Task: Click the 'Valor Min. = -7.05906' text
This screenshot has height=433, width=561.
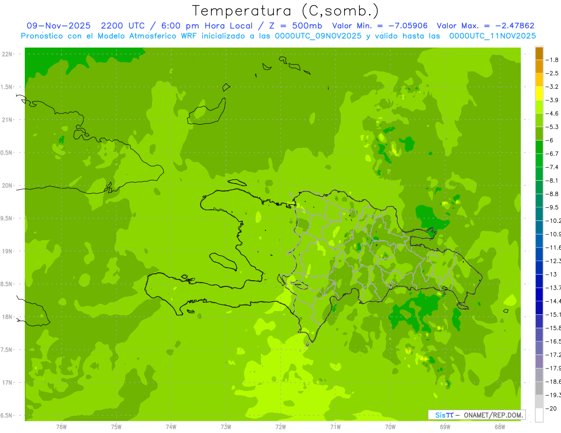Action: [x=381, y=26]
